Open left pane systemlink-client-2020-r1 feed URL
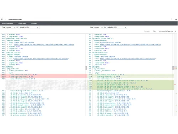This screenshot has height=134, width=178. [x=44, y=45]
